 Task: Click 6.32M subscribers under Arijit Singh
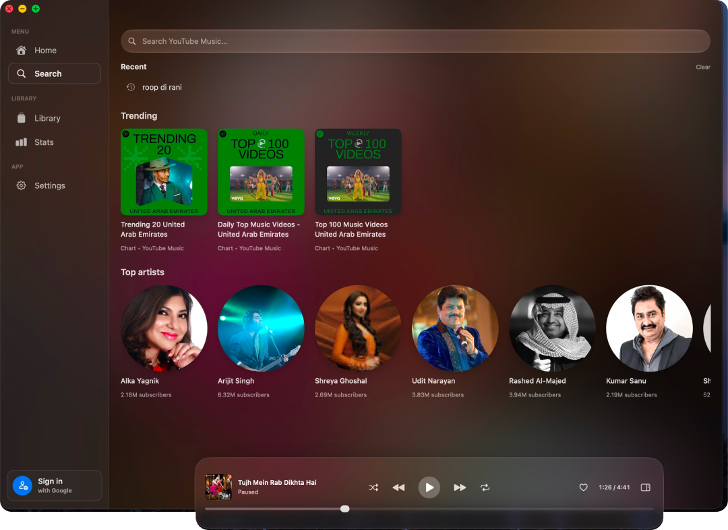point(243,395)
